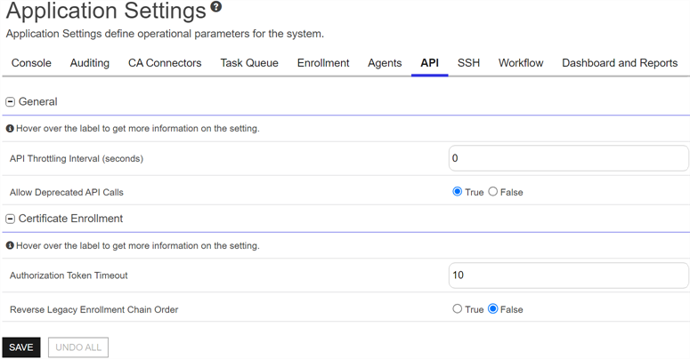
Task: Click info icon in General section hint
Action: tap(10, 129)
